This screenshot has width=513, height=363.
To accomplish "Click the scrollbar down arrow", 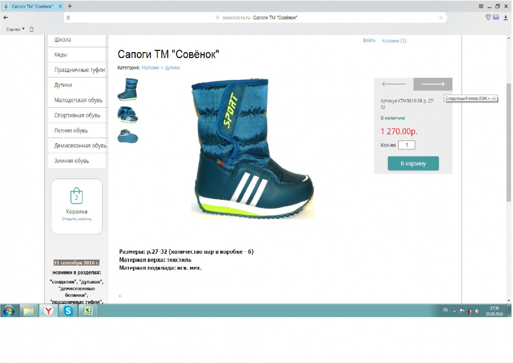I will point(509,301).
